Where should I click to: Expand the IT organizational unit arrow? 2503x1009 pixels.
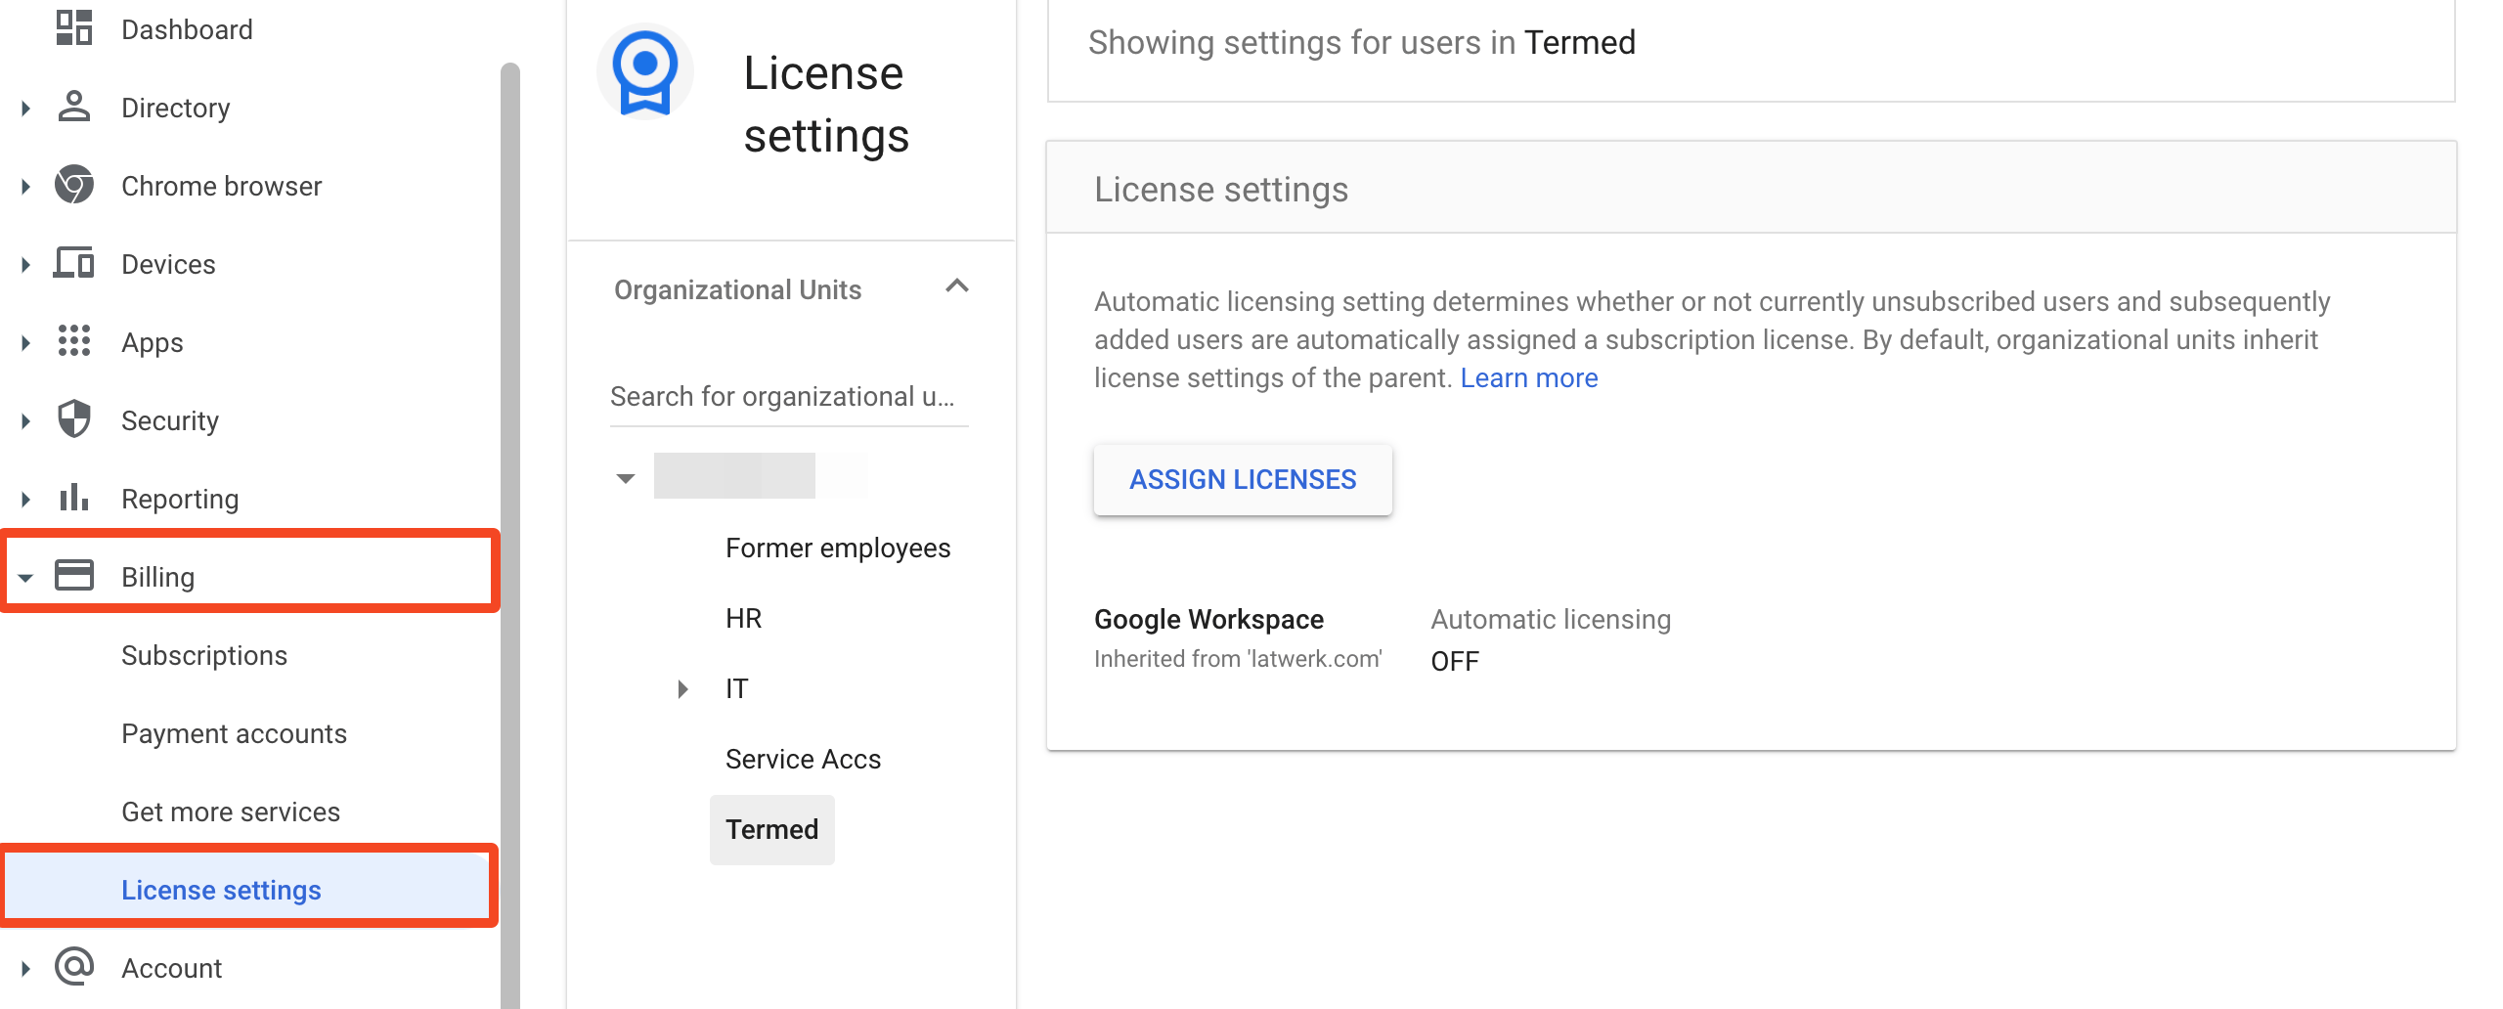tap(683, 689)
